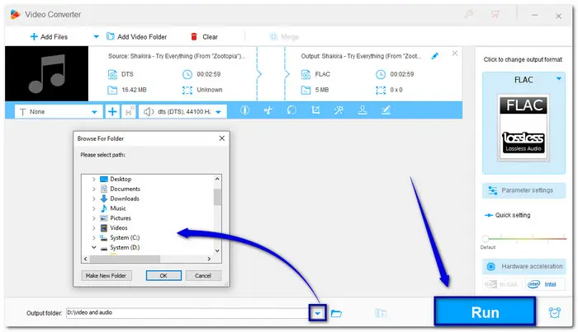Click the watermark stamp icon
The width and height of the screenshot is (578, 332).
click(x=362, y=110)
